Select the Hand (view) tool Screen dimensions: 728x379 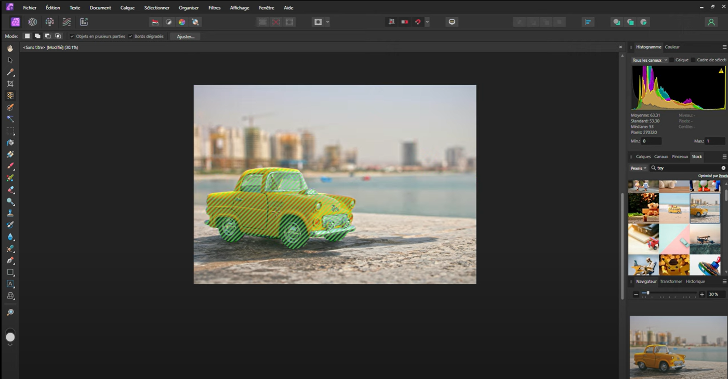[10, 48]
